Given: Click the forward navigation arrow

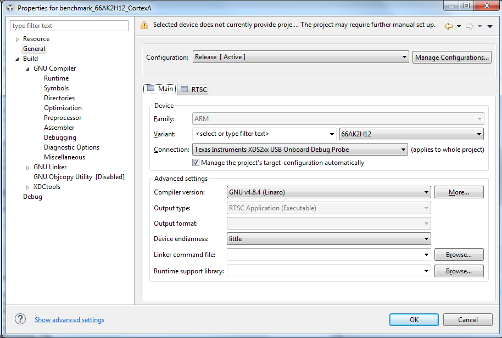Looking at the screenshot, I should (x=470, y=26).
